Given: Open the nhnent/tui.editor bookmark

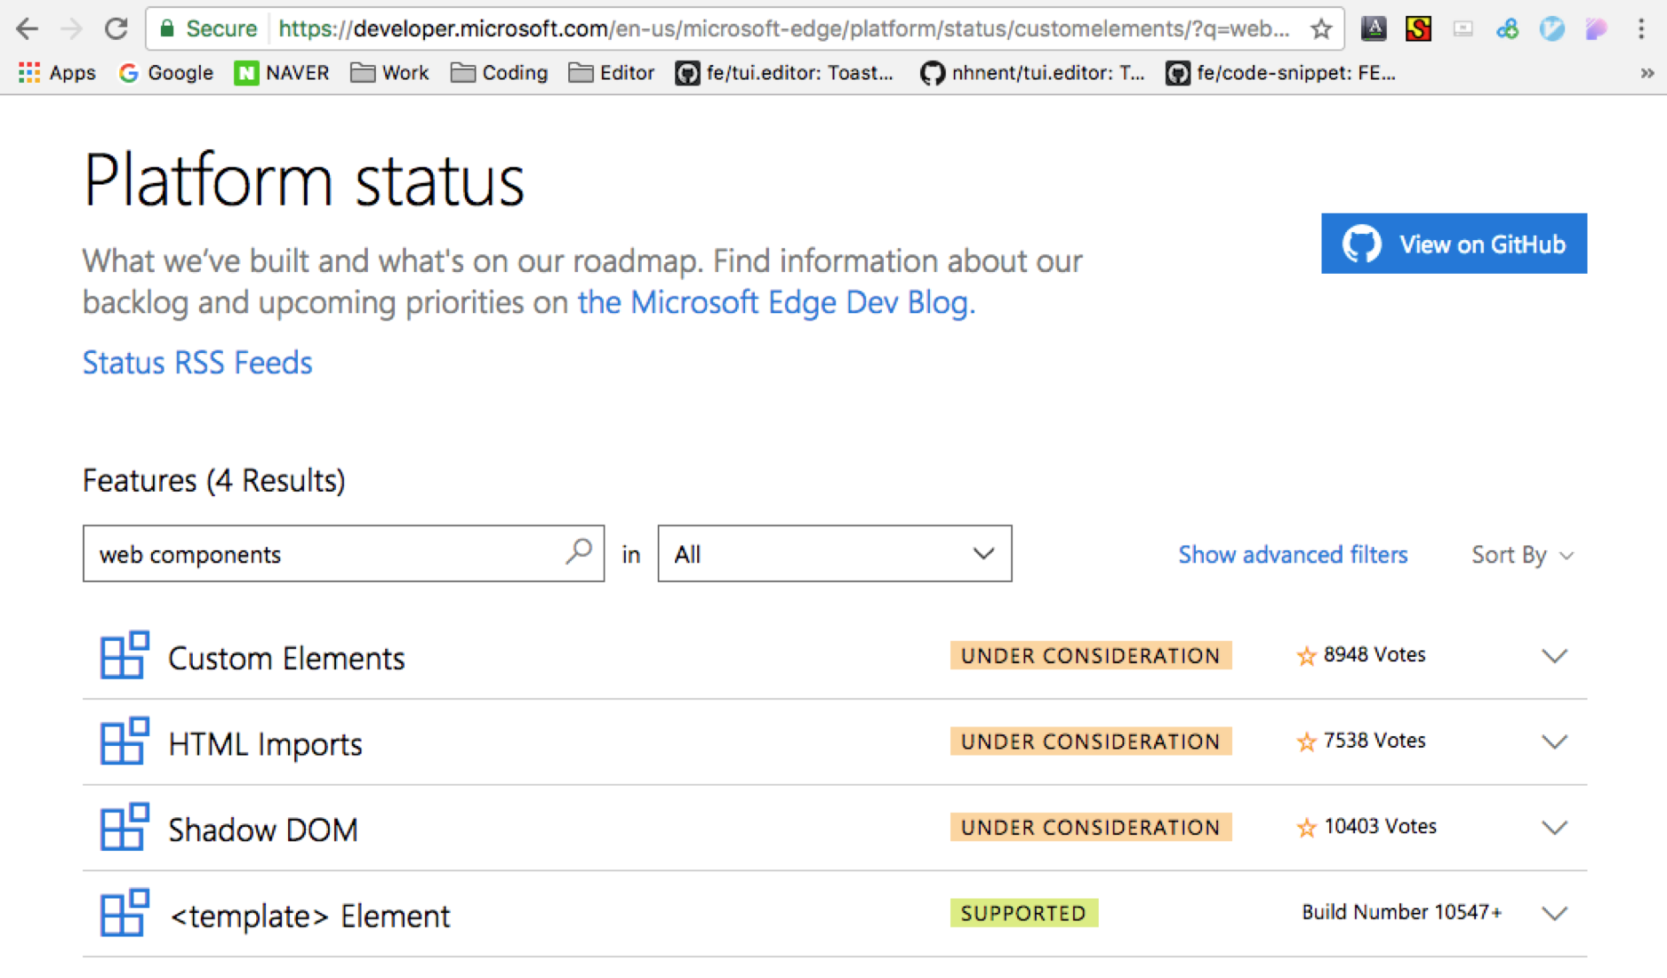Looking at the screenshot, I should [x=1033, y=73].
